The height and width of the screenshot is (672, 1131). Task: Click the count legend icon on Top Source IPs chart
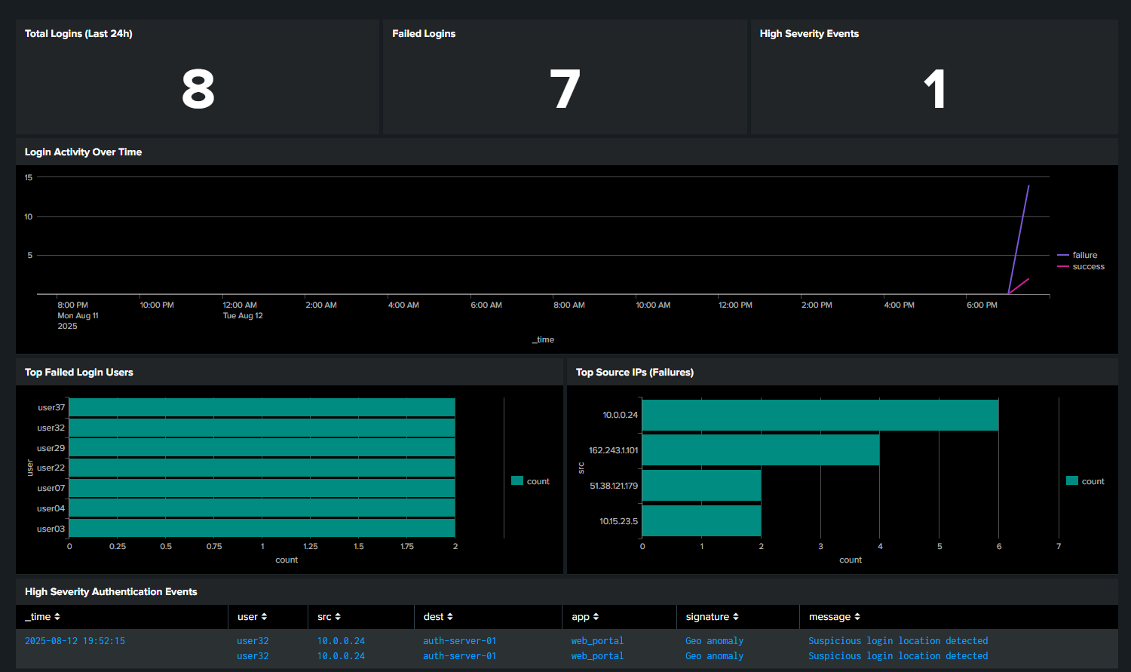1071,480
